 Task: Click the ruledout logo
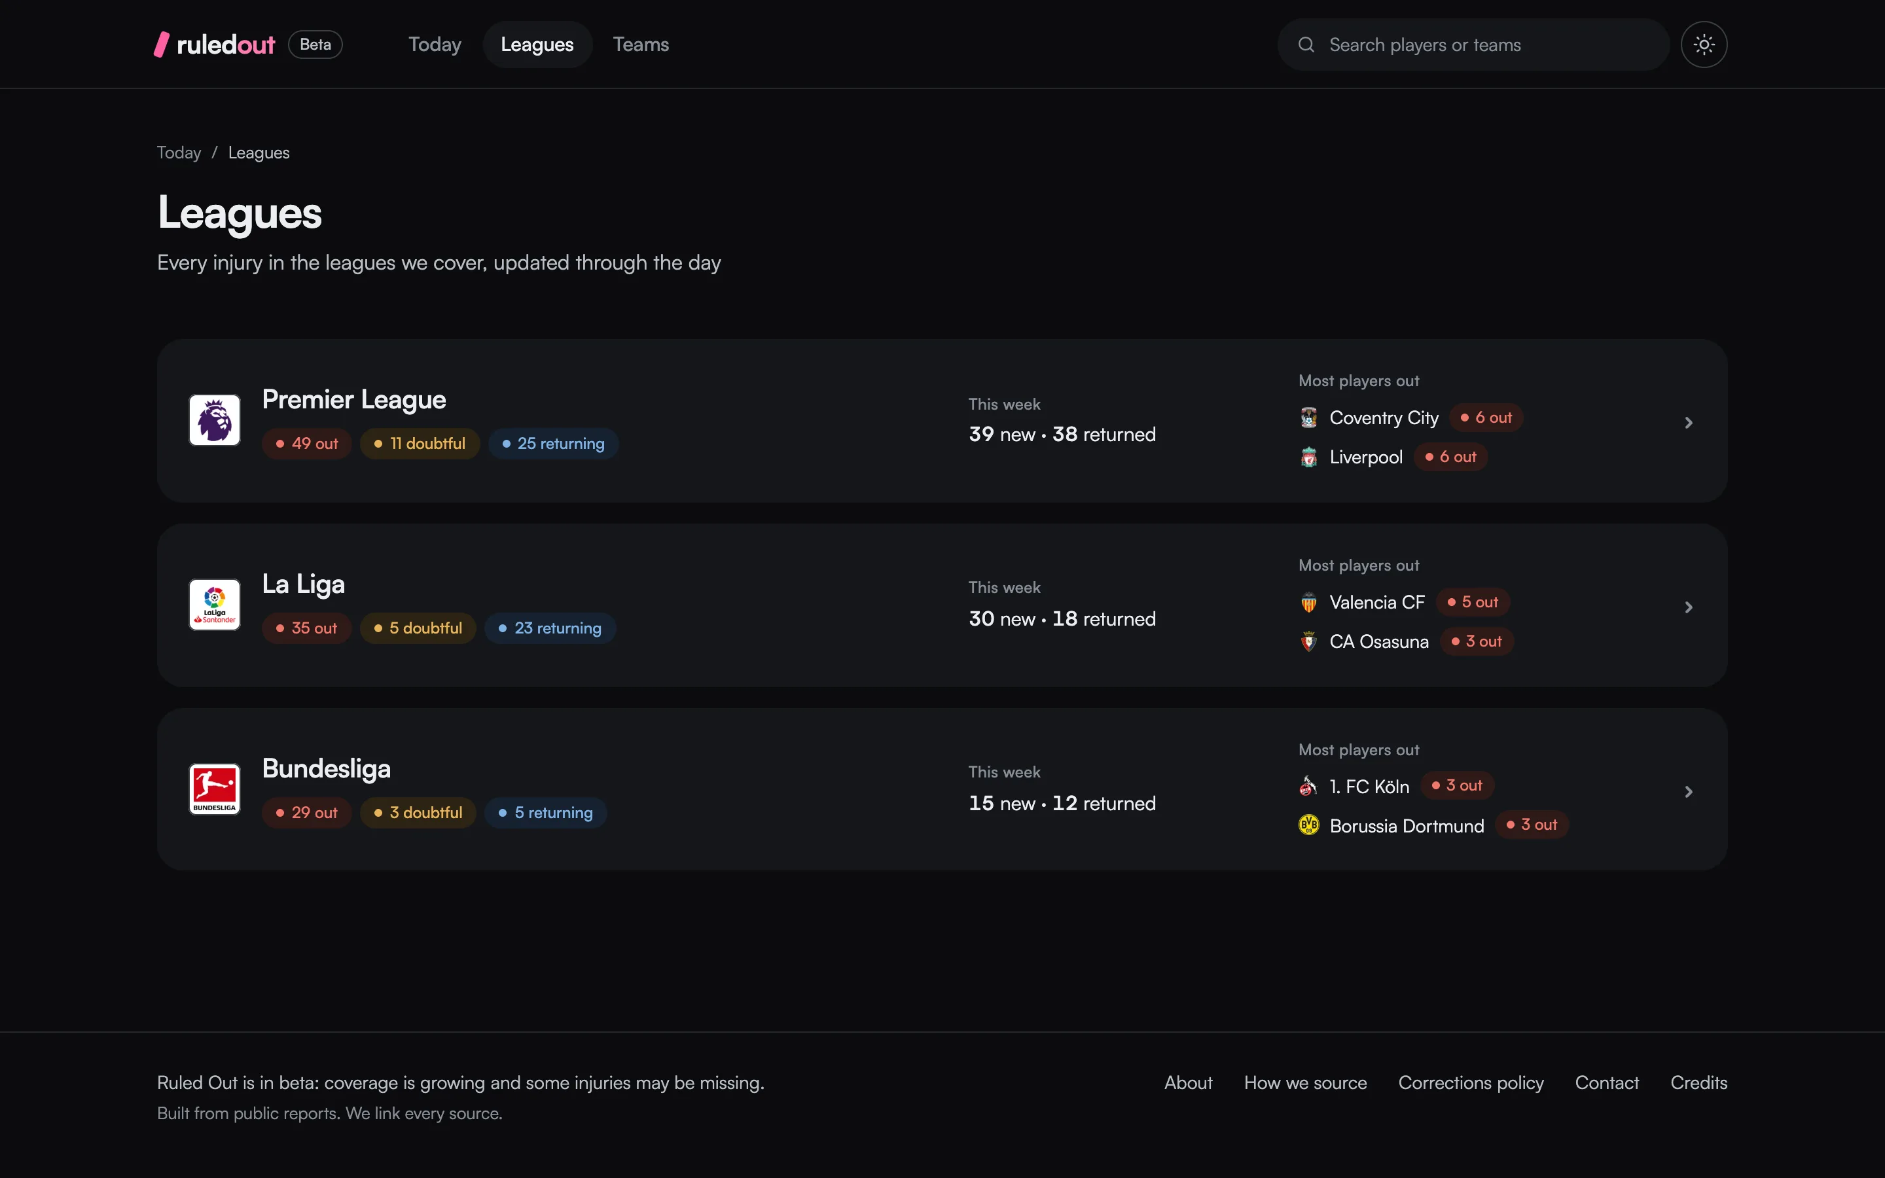214,45
